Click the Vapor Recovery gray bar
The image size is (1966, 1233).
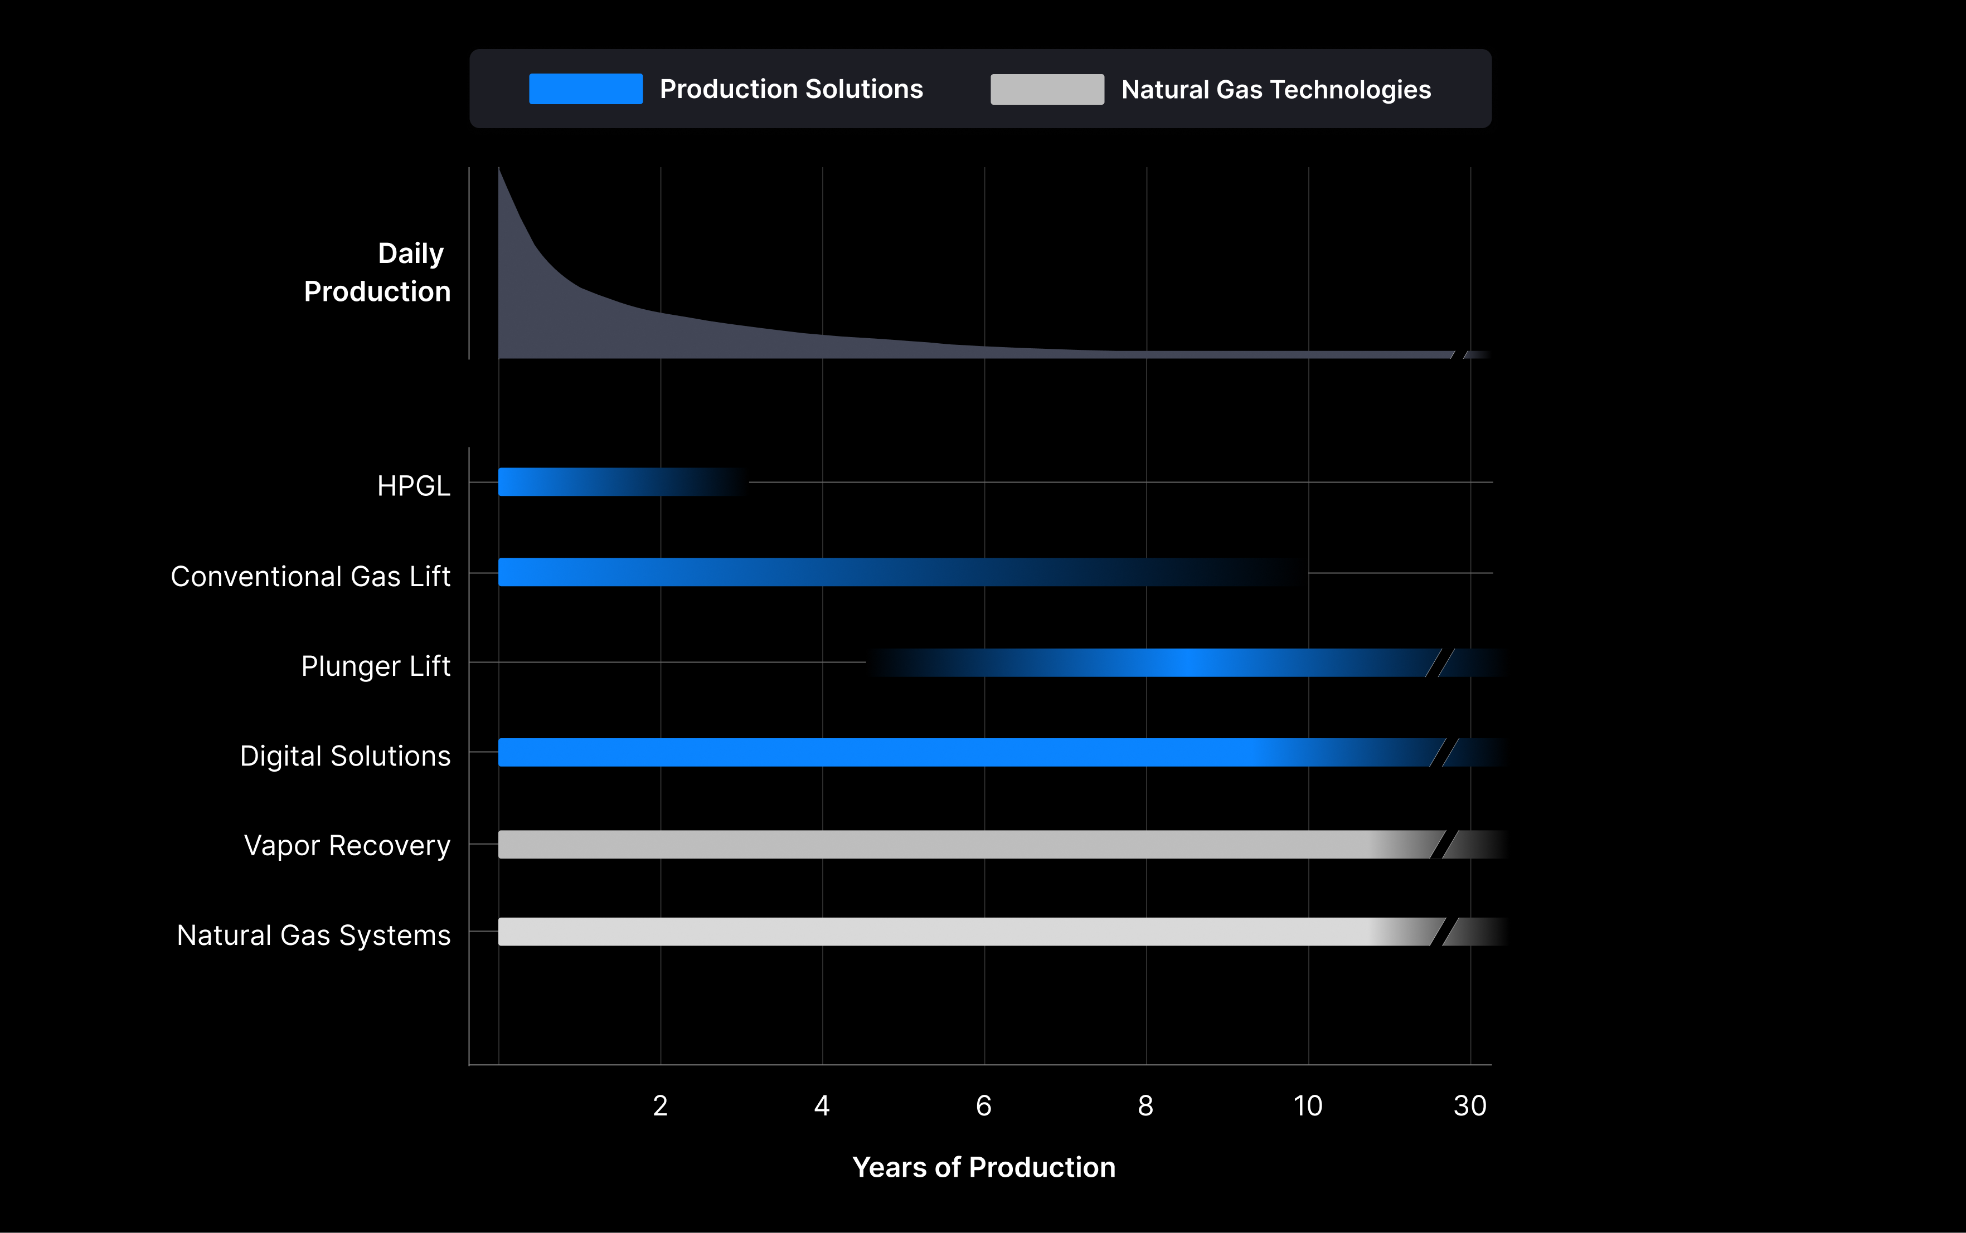tap(938, 844)
